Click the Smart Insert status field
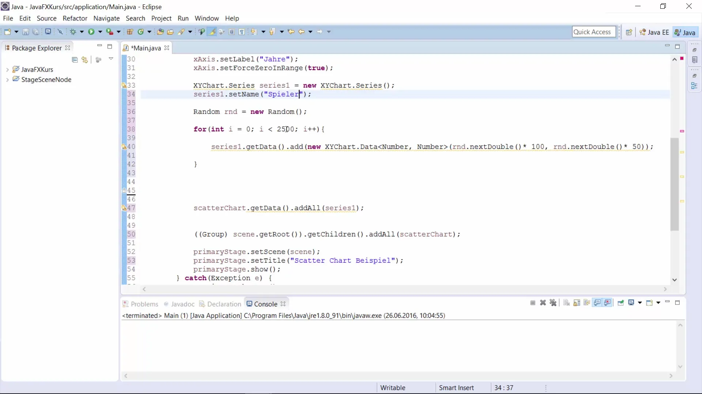702x394 pixels. (456, 388)
